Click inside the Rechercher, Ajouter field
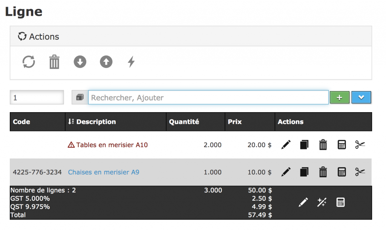 [207, 97]
